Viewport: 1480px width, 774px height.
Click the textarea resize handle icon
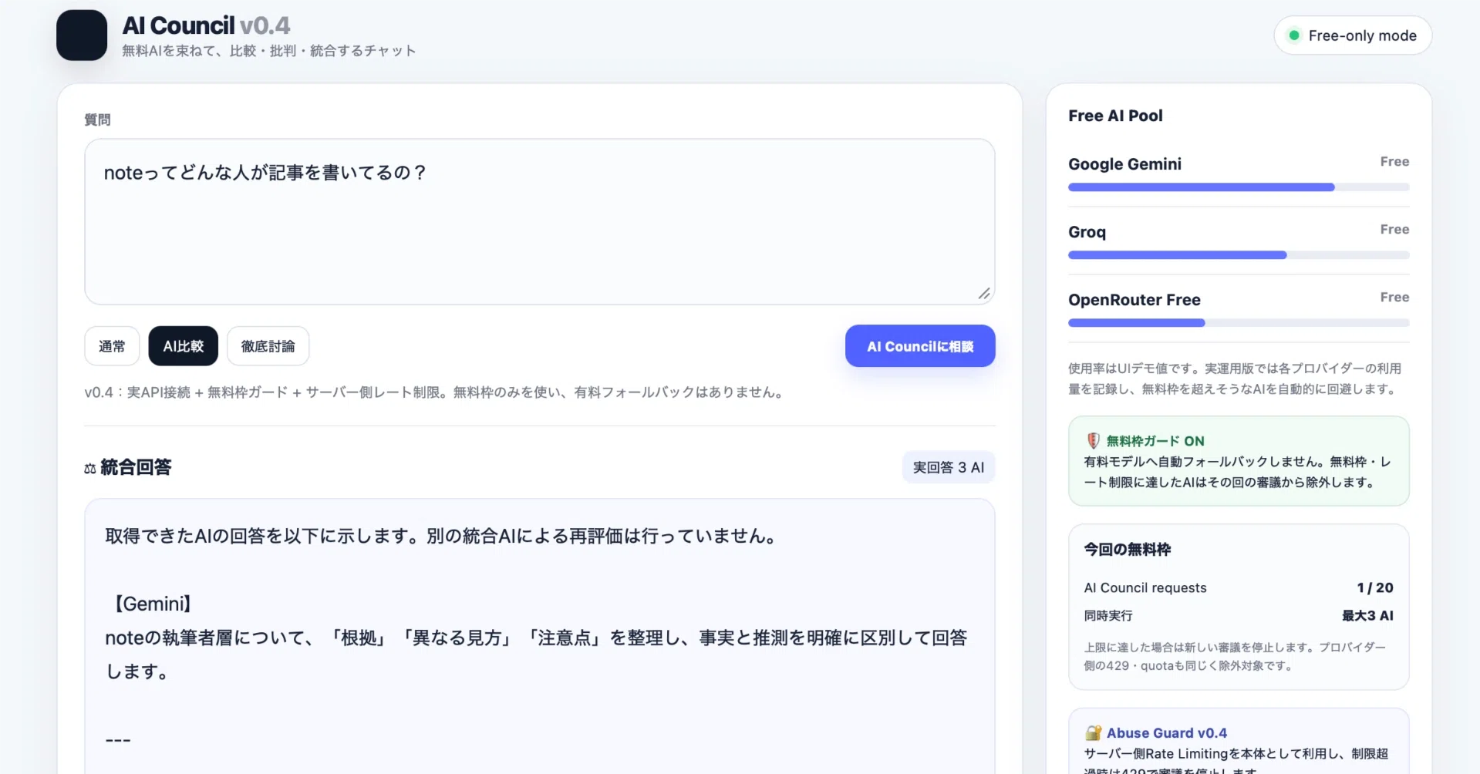pos(984,294)
